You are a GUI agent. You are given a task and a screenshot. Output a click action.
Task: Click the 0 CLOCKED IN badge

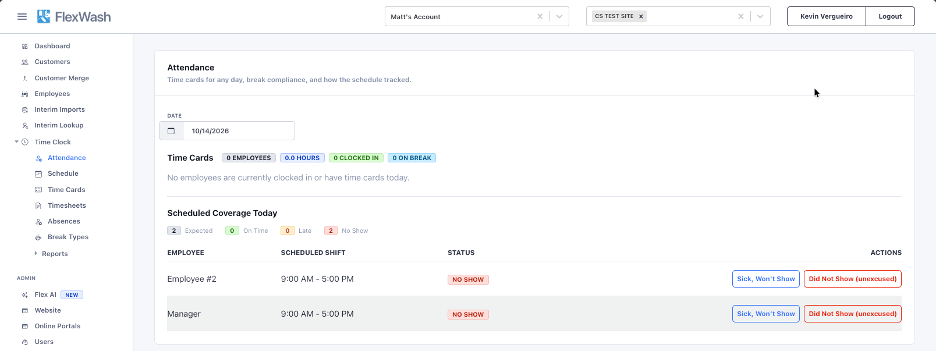pyautogui.click(x=356, y=158)
